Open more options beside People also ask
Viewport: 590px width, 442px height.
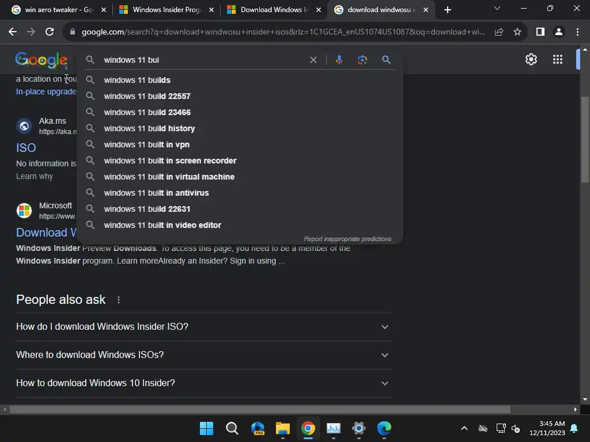[119, 299]
